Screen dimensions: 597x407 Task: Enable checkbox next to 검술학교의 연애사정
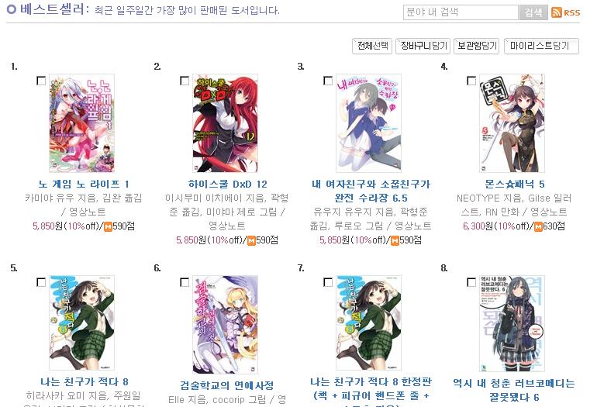[185, 282]
